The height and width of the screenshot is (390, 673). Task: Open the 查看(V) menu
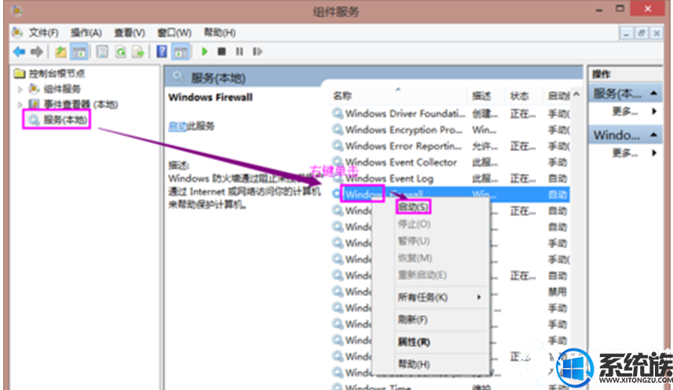click(129, 33)
